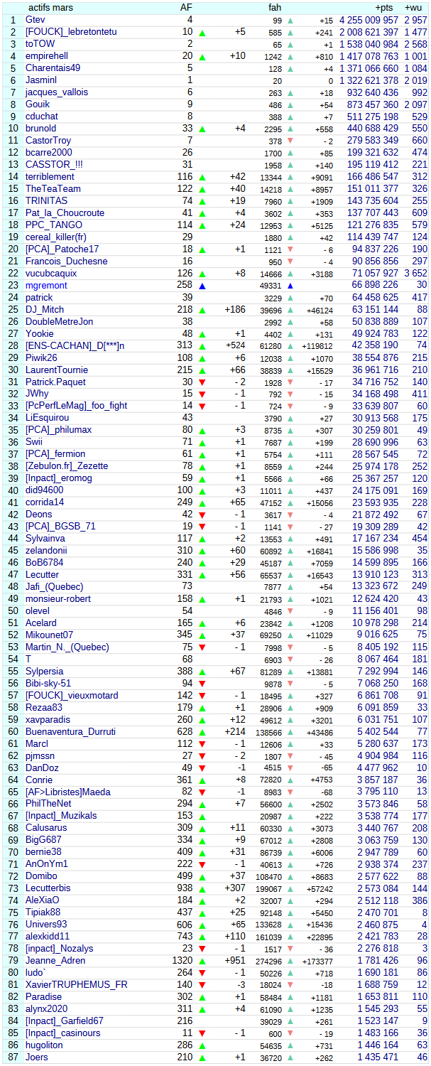Click the green AF arrow in DJ_Mitch's row
431x1066 pixels.
(x=202, y=310)
